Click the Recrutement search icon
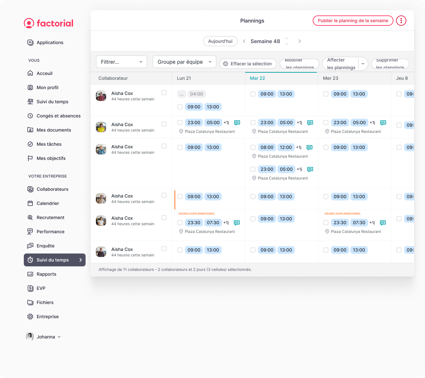 (30, 217)
